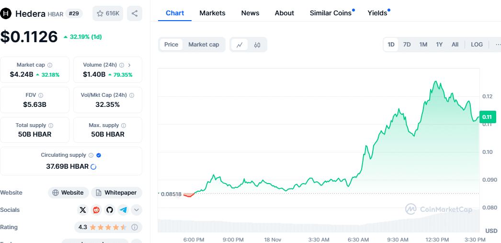Show Volume (24h) info icon
The height and width of the screenshot is (243, 501).
(x=122, y=65)
